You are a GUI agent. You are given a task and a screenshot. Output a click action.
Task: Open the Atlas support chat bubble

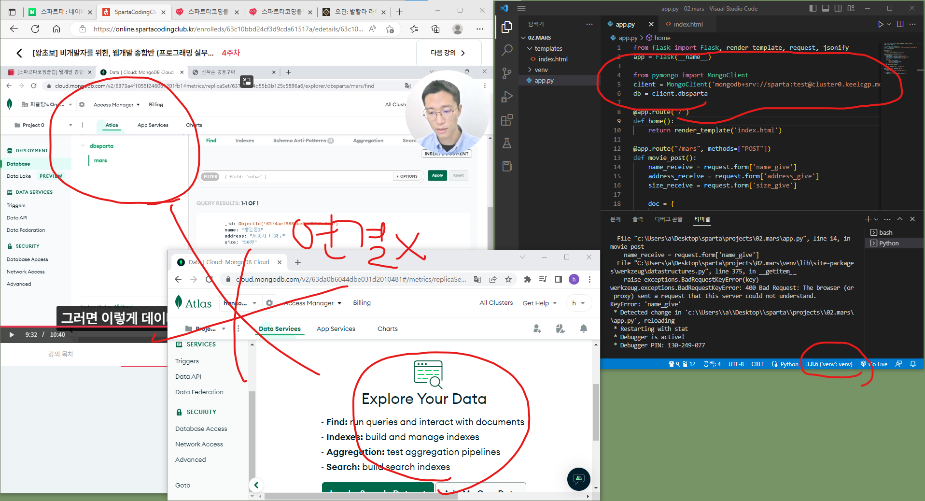[x=579, y=479]
